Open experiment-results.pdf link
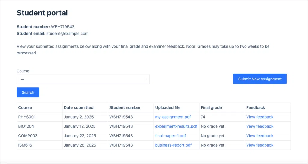This screenshot has height=164, width=308. tap(176, 126)
